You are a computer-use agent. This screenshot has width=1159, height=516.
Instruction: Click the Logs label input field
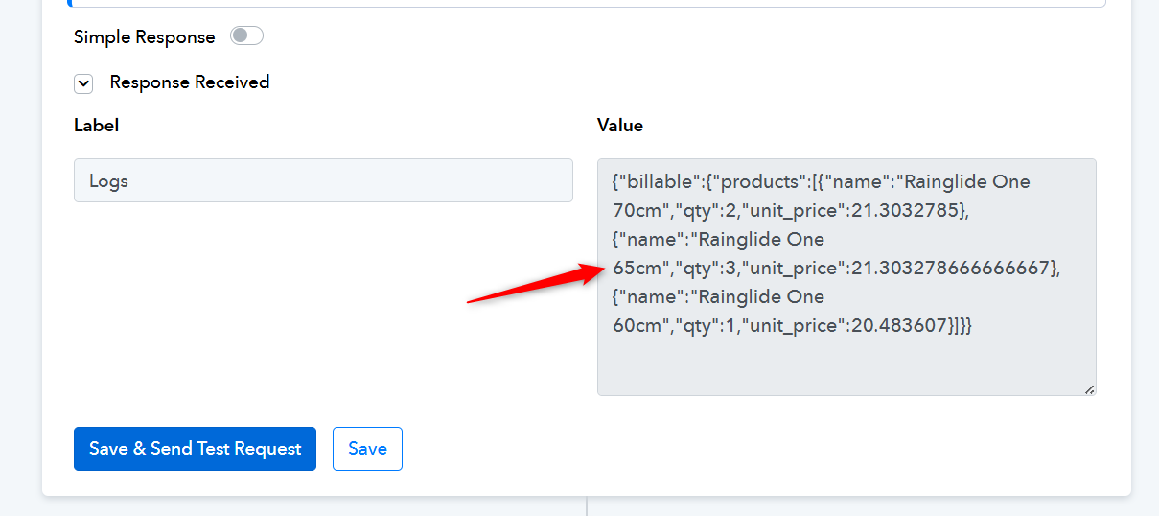coord(323,180)
